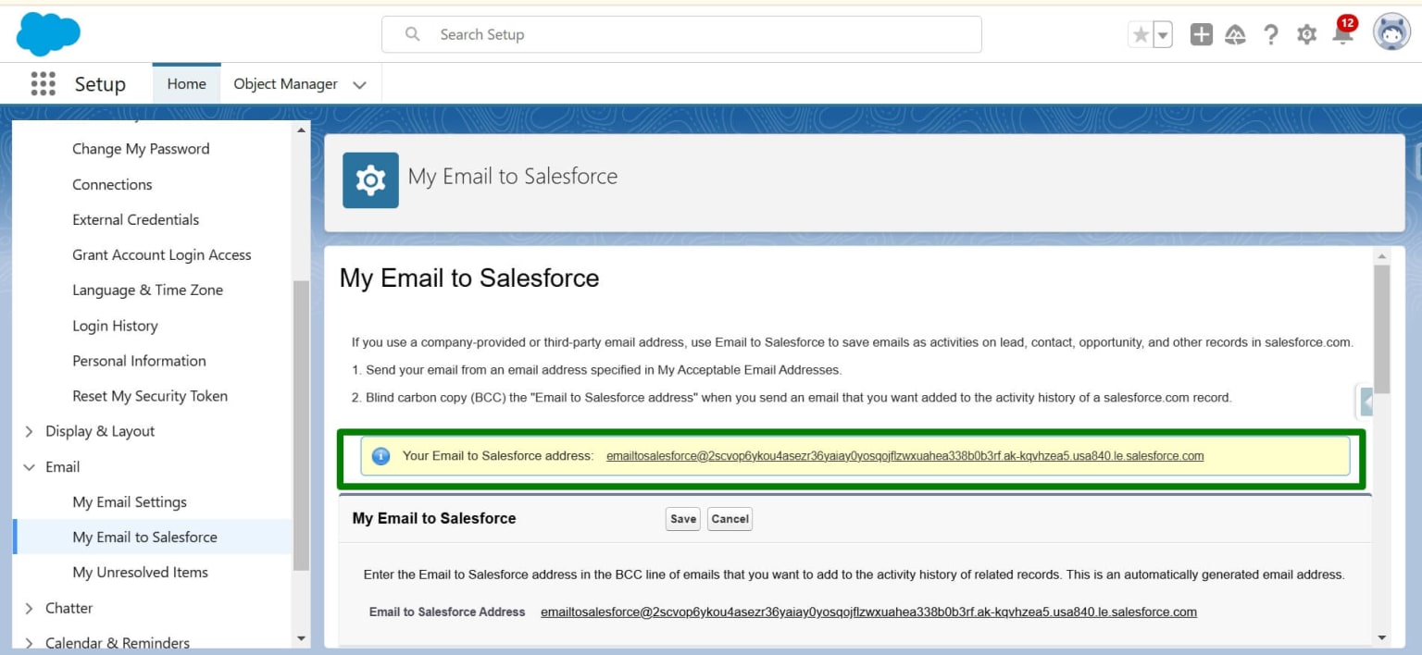
Task: Click the My Email to Salesforce gear page icon
Action: pos(370,179)
